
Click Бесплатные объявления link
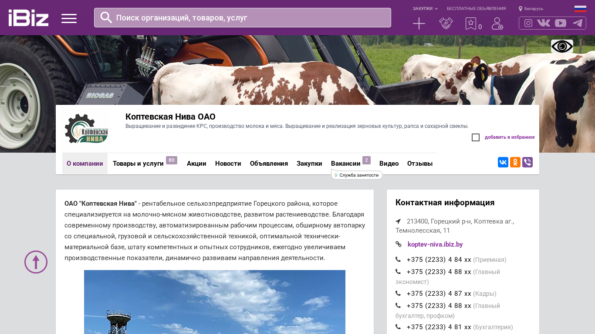tap(476, 9)
